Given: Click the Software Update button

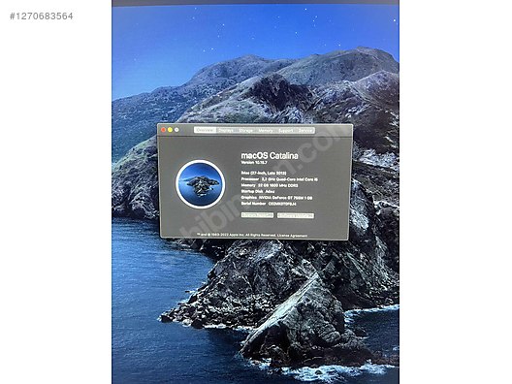Looking at the screenshot, I should (296, 215).
